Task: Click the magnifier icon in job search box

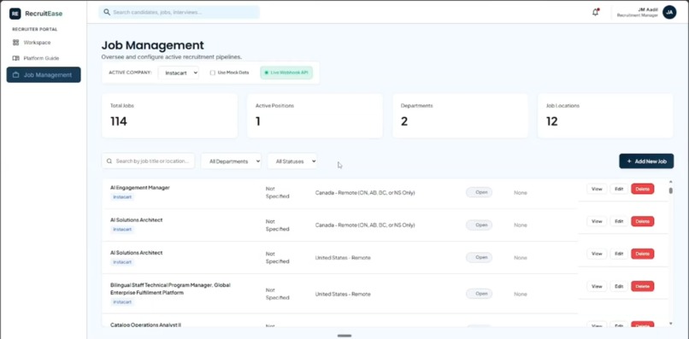Action: (x=109, y=161)
